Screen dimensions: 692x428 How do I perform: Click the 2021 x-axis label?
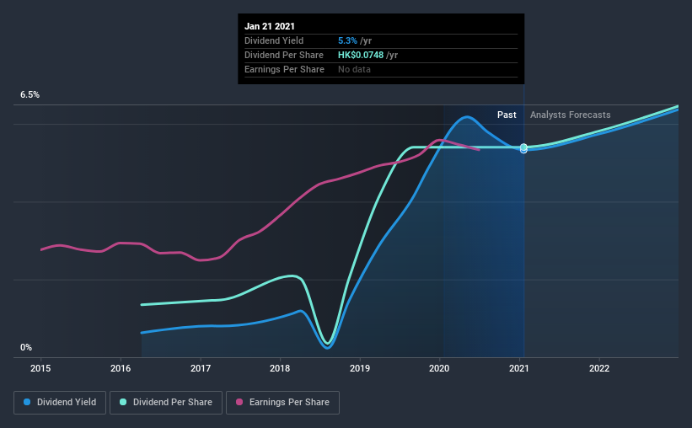519,368
